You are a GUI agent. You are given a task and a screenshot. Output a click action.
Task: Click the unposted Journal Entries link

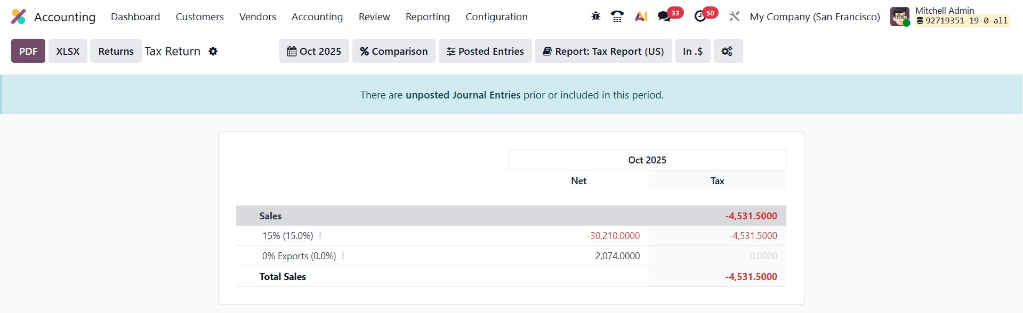point(463,95)
